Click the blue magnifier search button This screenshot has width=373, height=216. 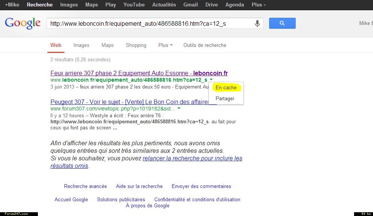coord(282,23)
